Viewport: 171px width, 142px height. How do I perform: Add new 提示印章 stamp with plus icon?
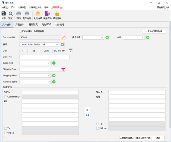[107, 37]
